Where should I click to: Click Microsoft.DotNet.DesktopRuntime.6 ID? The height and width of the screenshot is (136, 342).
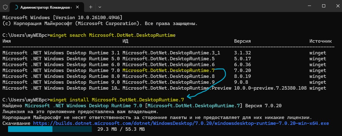point(169,64)
